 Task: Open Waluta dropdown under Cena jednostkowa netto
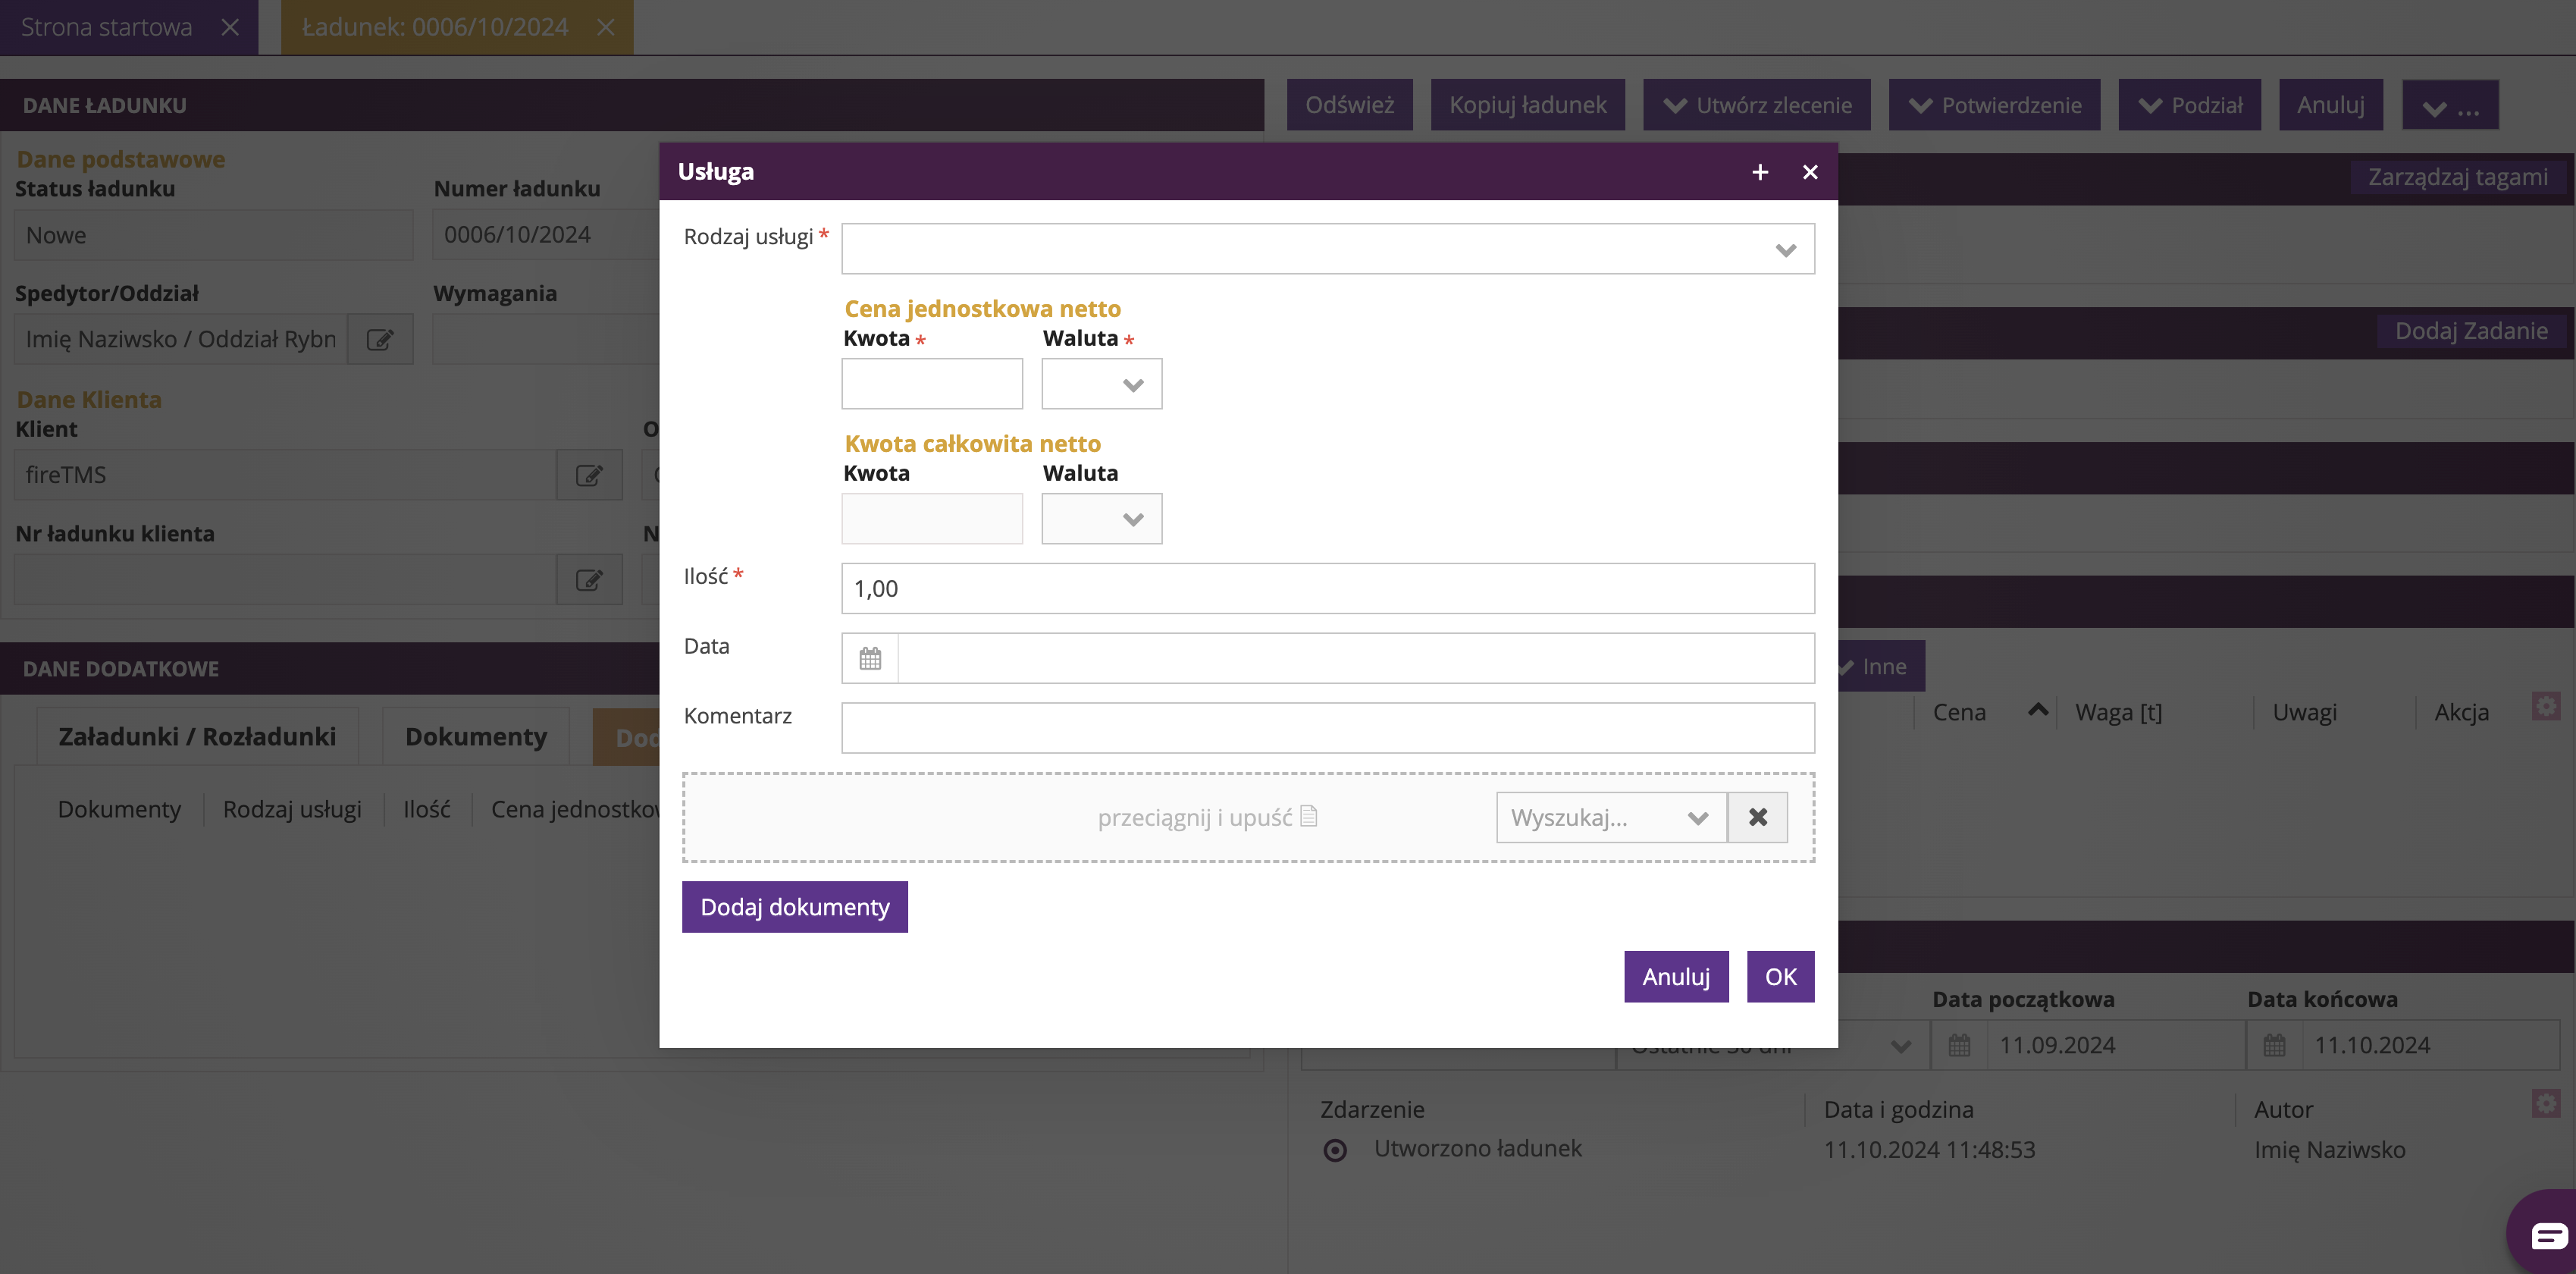tap(1101, 385)
